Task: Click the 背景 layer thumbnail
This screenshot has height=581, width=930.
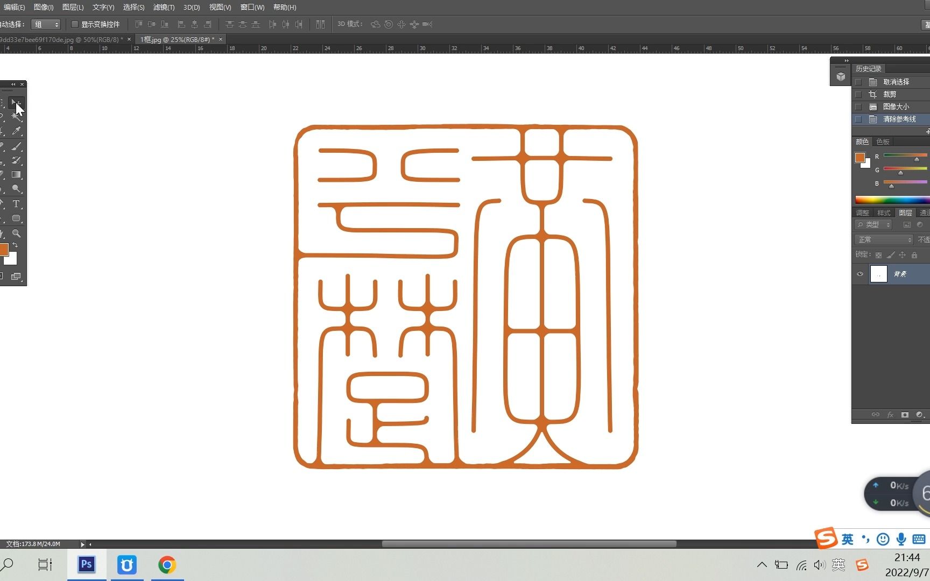Action: coord(878,274)
